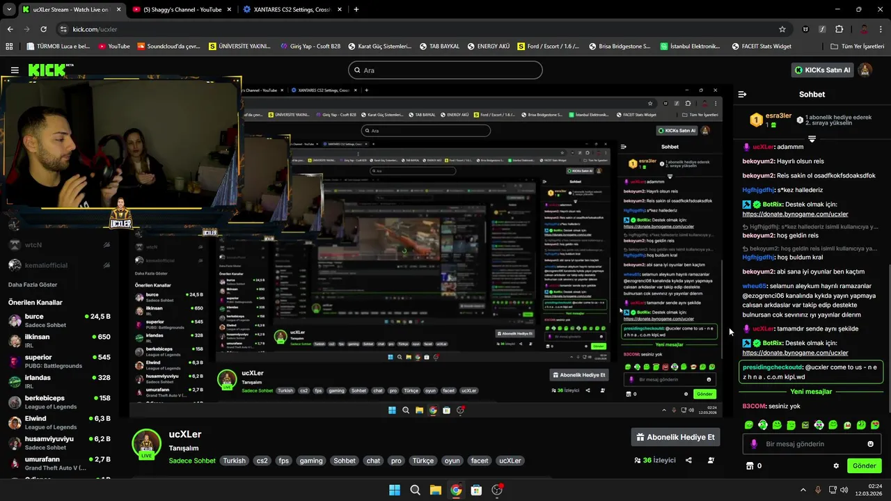Open the Kick hamburger menu

pos(15,70)
